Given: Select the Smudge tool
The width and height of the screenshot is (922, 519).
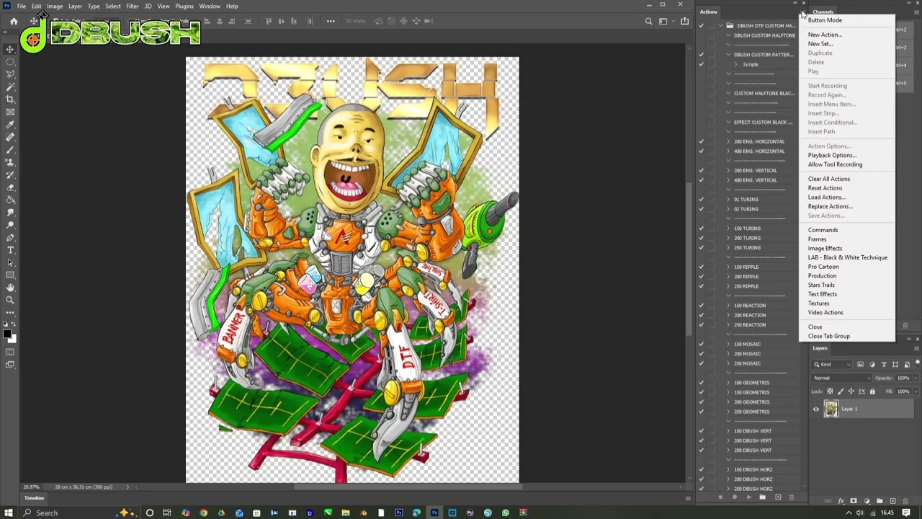Looking at the screenshot, I should coord(10,212).
